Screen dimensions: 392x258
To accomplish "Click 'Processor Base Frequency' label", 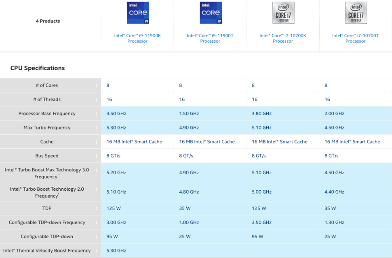I will 47,113.
